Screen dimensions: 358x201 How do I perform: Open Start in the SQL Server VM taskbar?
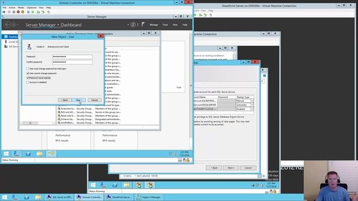(93, 185)
